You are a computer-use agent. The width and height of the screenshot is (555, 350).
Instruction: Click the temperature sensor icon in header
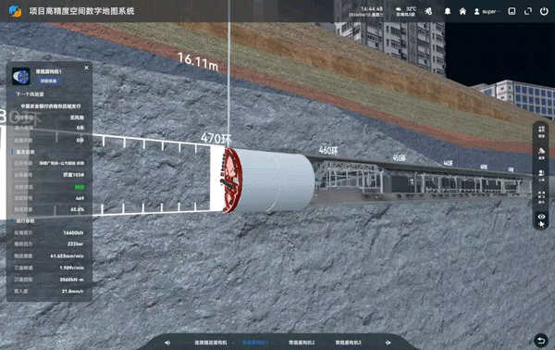pos(428,11)
